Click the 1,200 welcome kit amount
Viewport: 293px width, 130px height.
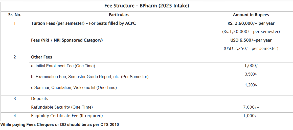point(251,85)
